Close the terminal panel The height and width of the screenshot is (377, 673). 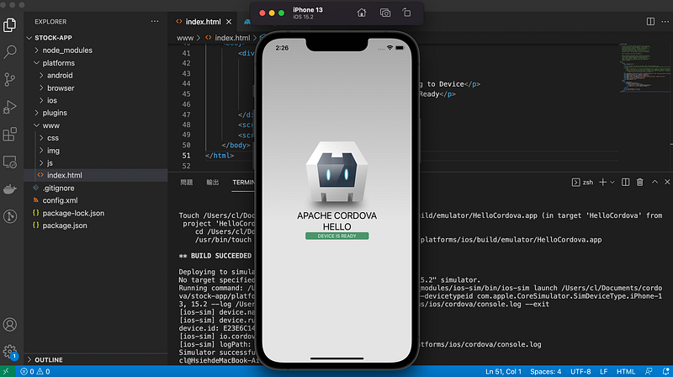point(667,182)
